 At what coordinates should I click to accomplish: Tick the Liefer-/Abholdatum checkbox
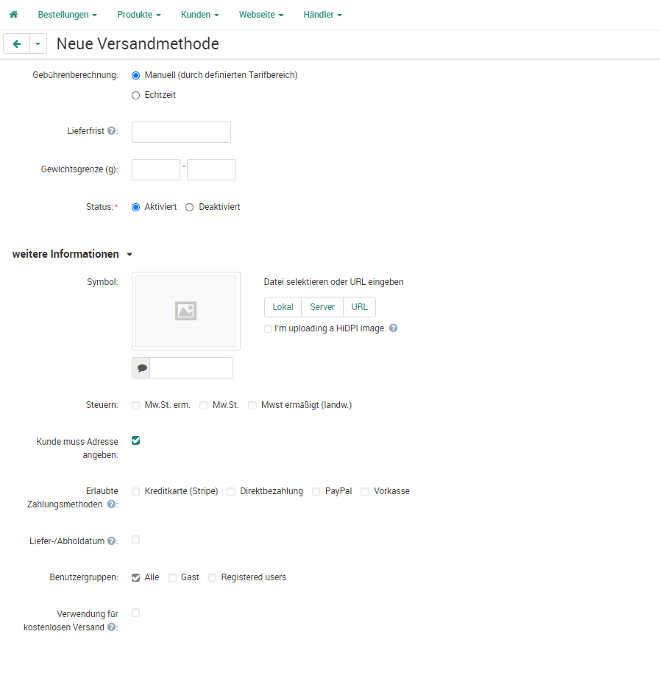click(135, 541)
